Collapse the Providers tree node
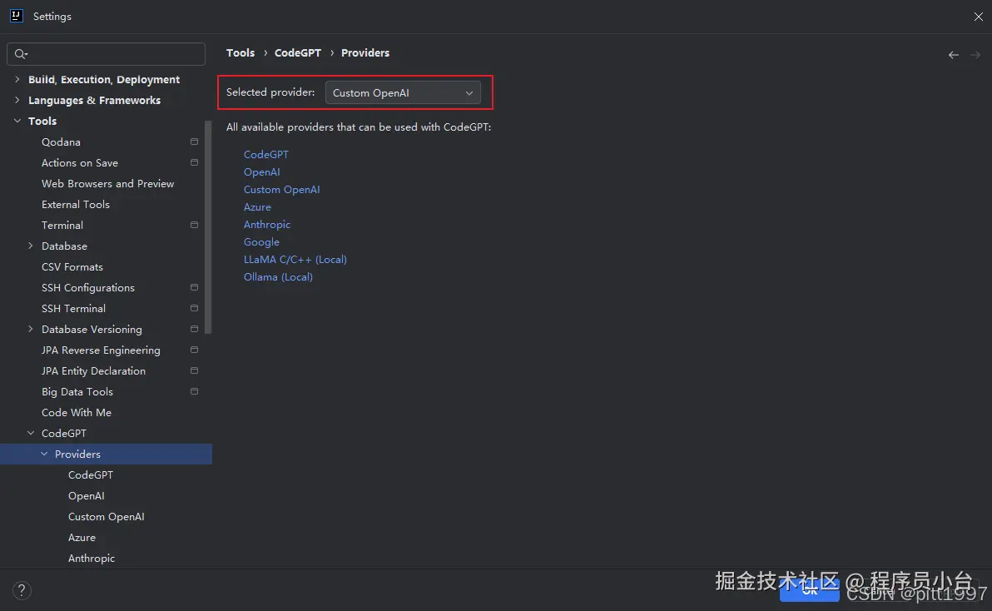Viewport: 992px width, 611px height. (x=44, y=454)
